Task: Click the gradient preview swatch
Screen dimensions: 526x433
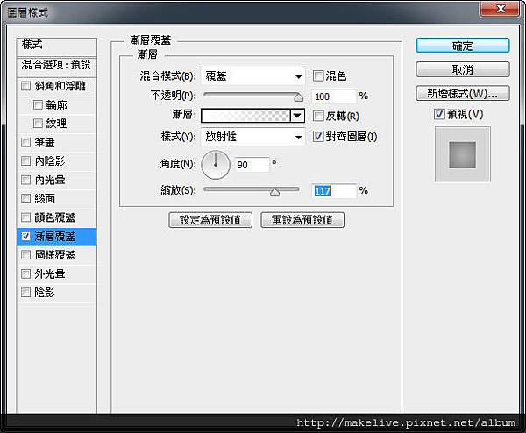Action: pos(245,116)
